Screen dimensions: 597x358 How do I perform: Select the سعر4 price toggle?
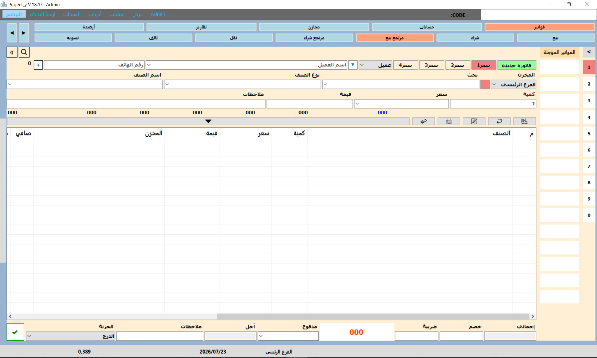[x=405, y=65]
